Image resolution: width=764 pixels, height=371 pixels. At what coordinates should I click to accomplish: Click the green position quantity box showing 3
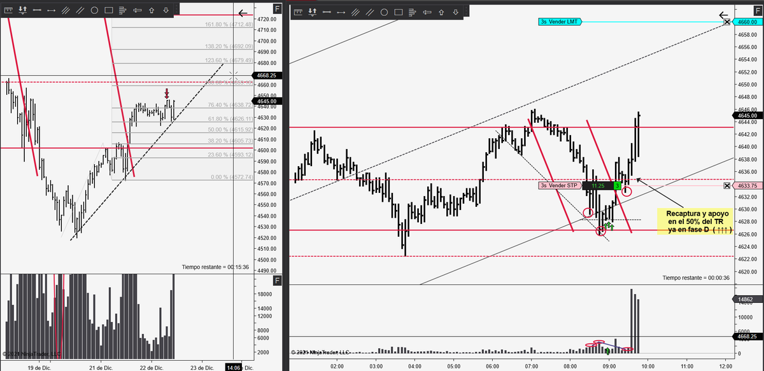click(617, 186)
